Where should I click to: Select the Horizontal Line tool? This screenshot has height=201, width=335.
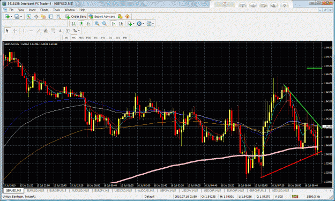click(x=31, y=31)
